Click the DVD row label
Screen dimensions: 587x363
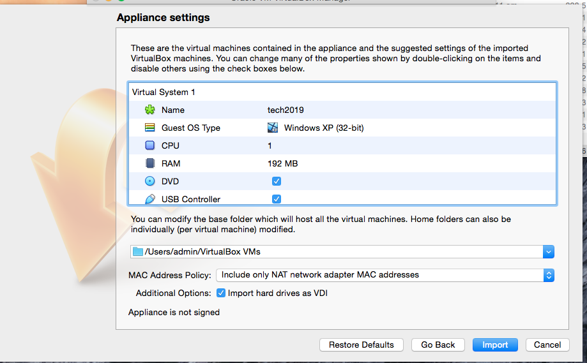(x=170, y=181)
